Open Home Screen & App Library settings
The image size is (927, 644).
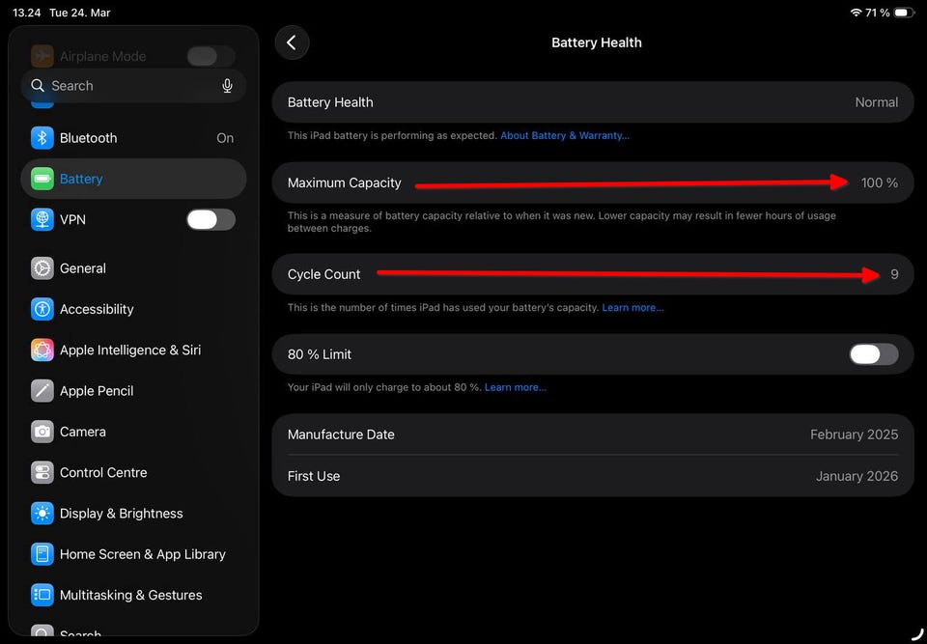pyautogui.click(x=142, y=554)
